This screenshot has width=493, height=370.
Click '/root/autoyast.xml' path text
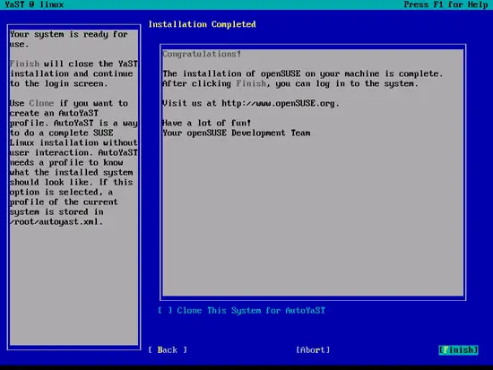56,221
